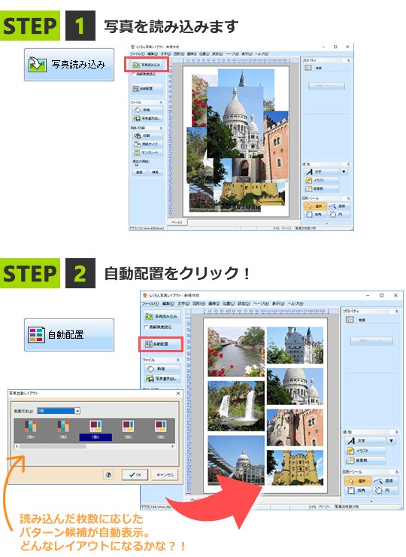The image size is (406, 557).
Task: Click the help question-mark icon in layout dialog
Action: tap(108, 475)
